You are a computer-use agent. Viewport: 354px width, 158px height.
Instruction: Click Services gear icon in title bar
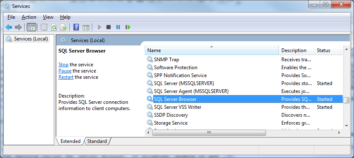[7, 6]
